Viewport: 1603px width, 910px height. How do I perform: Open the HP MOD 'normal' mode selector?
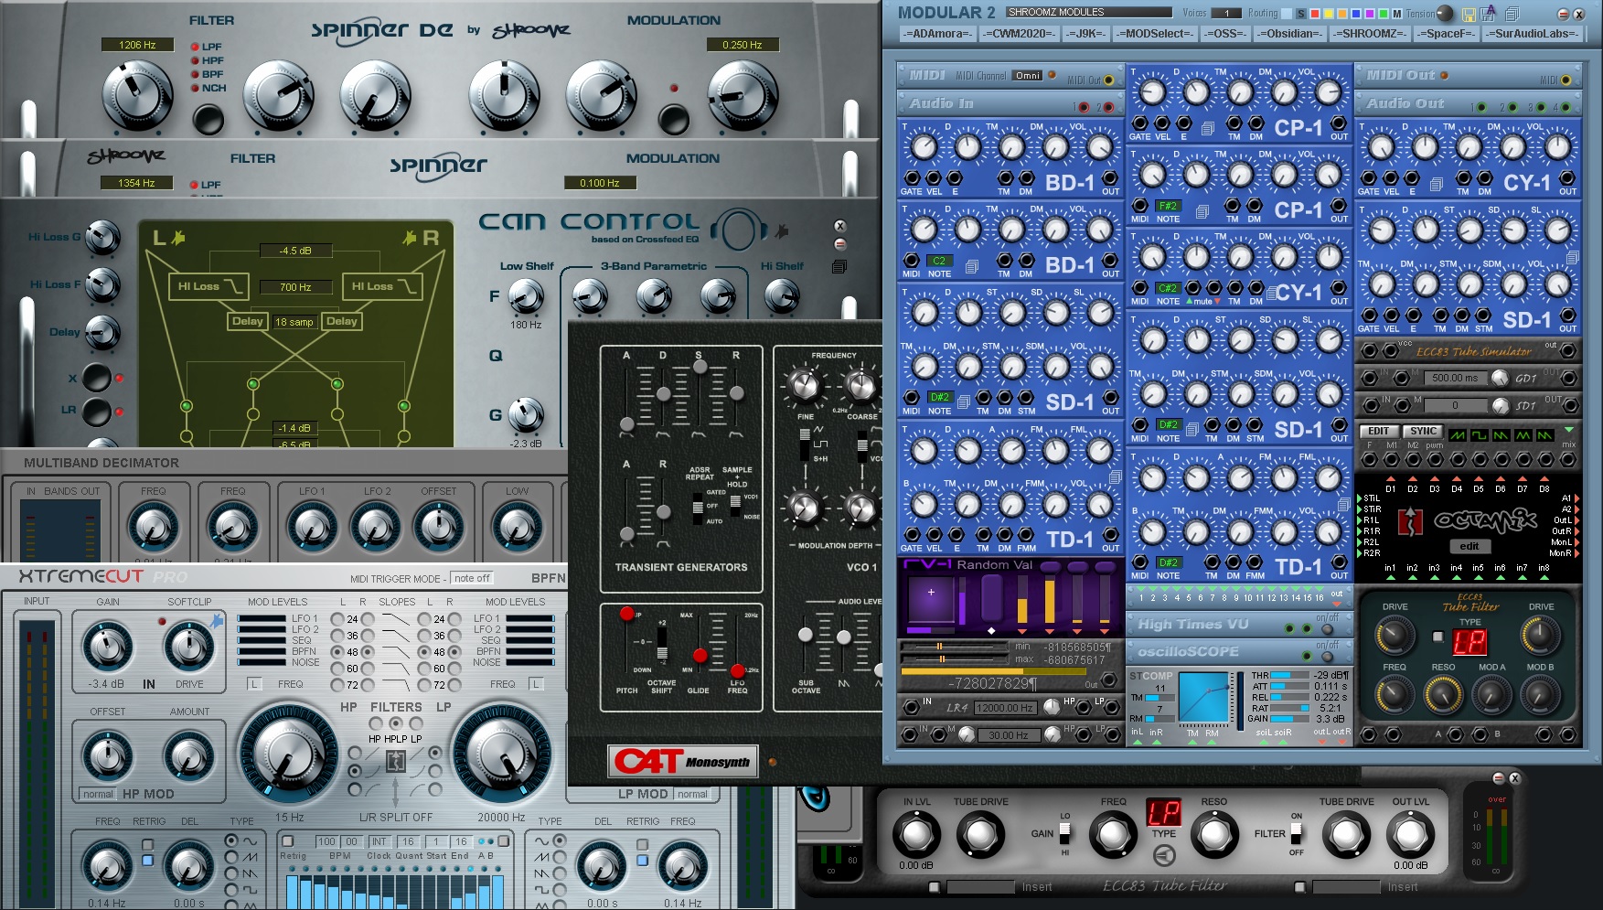[98, 794]
